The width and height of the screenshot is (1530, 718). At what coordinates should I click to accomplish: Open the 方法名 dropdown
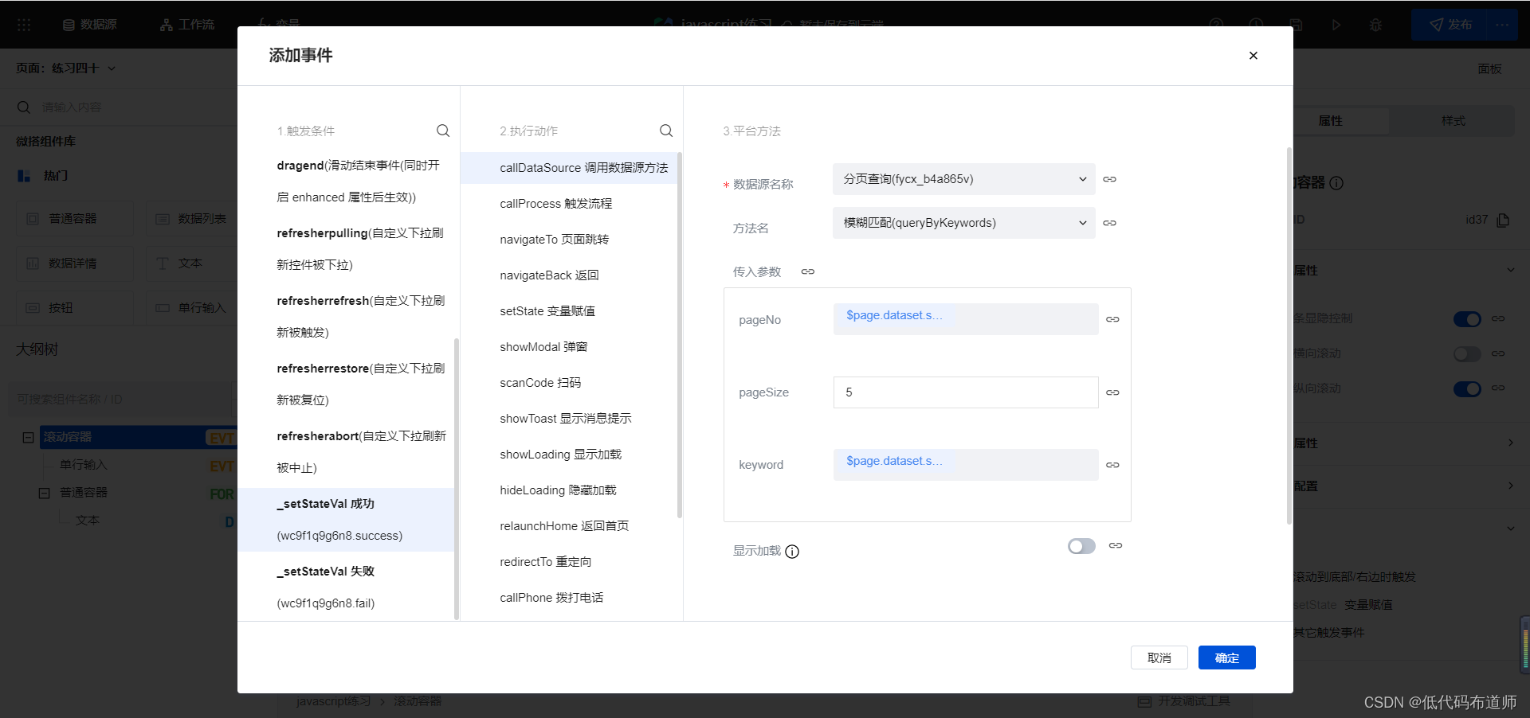point(964,223)
